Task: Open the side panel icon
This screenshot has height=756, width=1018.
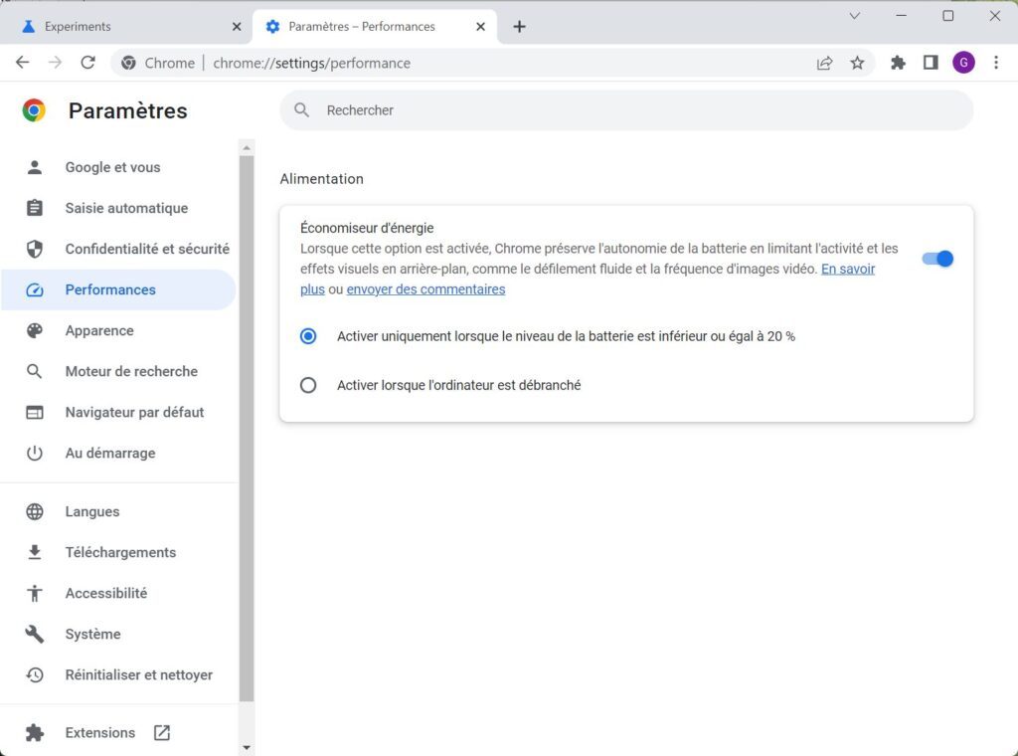Action: (931, 63)
